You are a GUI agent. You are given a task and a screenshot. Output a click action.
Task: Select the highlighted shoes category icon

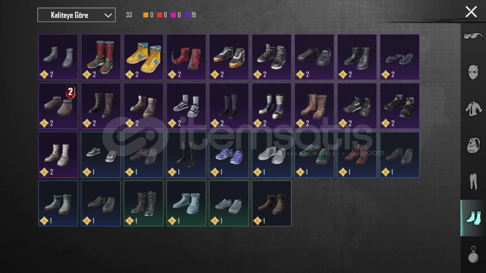tap(473, 218)
